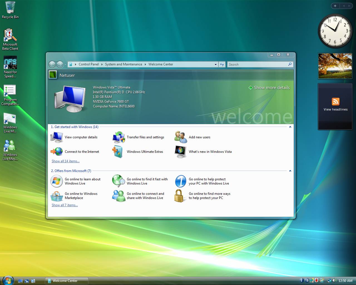Open the Windows Start orb

(x=8, y=280)
